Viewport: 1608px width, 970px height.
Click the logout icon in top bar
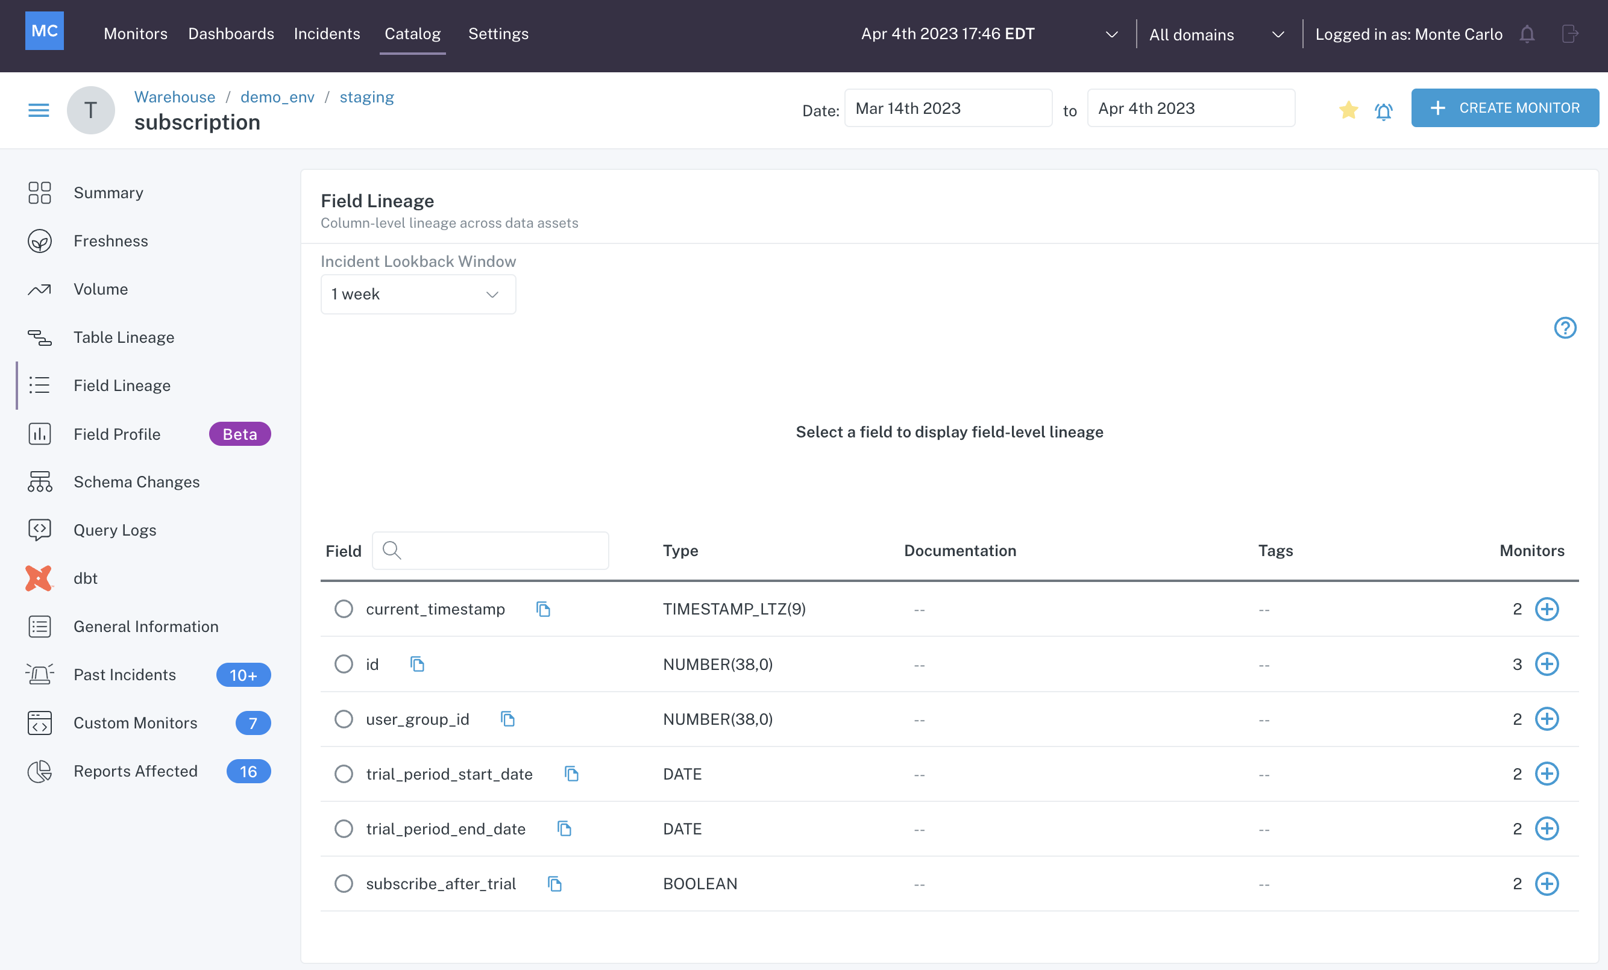coord(1570,34)
